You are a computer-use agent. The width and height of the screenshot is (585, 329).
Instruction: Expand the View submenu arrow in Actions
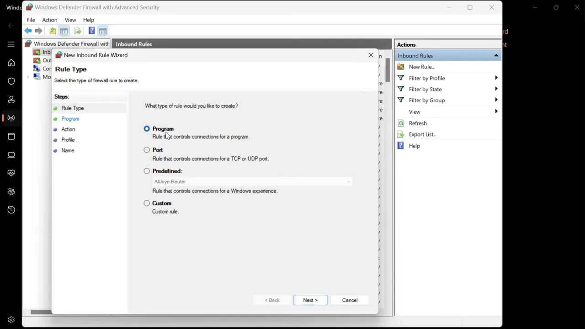point(496,111)
